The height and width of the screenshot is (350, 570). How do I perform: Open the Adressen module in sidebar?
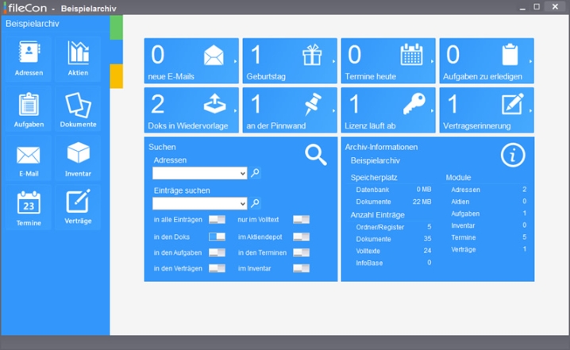pyautogui.click(x=29, y=59)
